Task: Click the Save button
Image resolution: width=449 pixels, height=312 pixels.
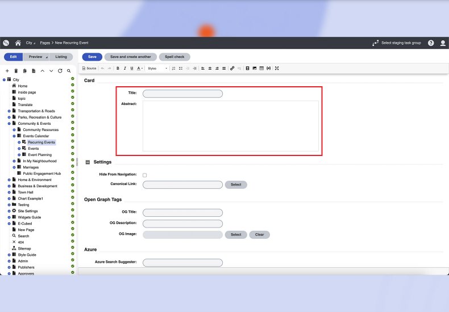Action: point(92,57)
